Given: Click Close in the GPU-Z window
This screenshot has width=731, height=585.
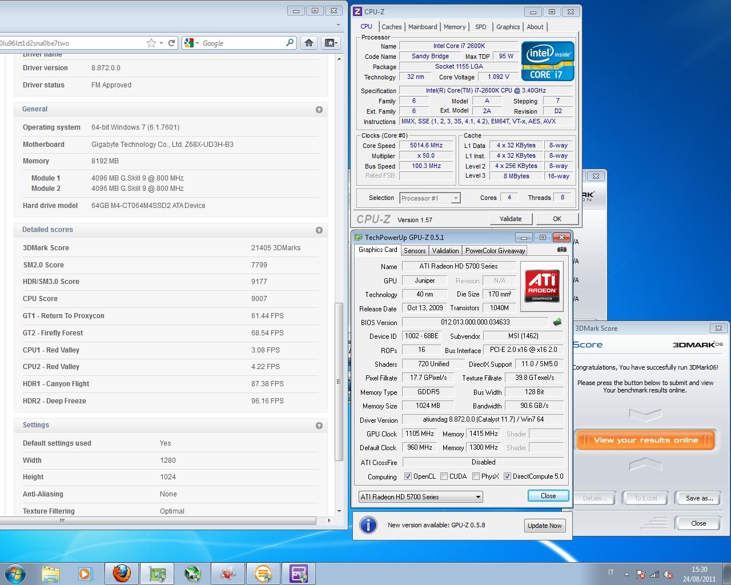Looking at the screenshot, I should (548, 496).
